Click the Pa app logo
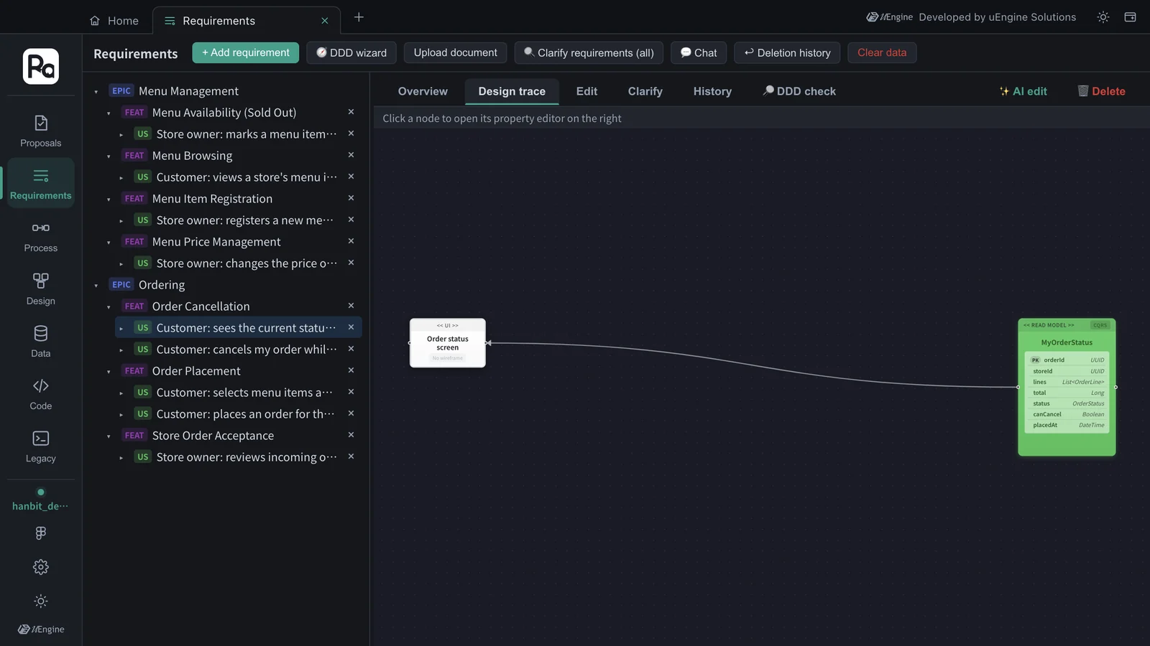The height and width of the screenshot is (646, 1150). (41, 66)
